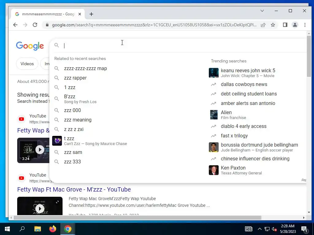Viewport: 314px width, 235px height.
Task: Choose suggestion 'zzz 333'
Action: (x=72, y=162)
